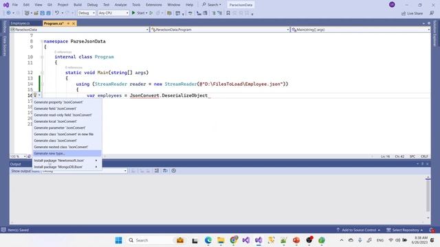Click the Save All icon

coord(48,13)
